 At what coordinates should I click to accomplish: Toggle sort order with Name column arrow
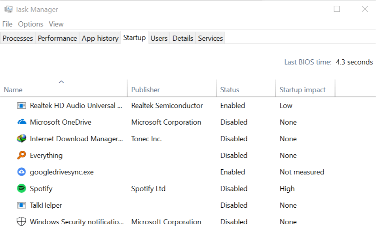[61, 82]
